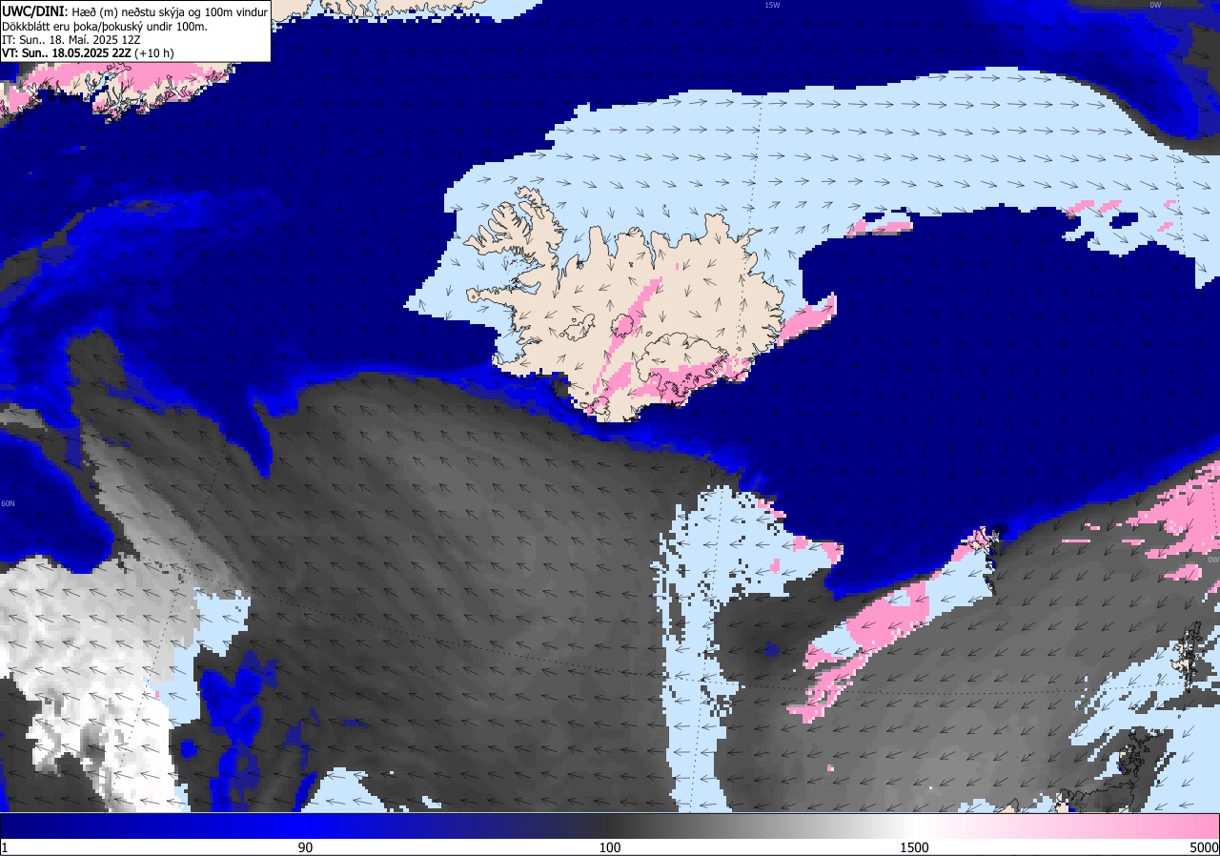
Task: Click the "15W" longitude label on the map
Action: (771, 5)
